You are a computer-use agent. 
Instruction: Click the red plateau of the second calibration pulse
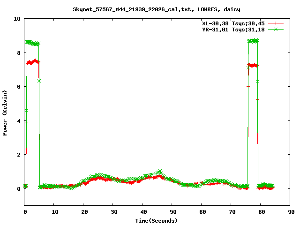[253, 65]
